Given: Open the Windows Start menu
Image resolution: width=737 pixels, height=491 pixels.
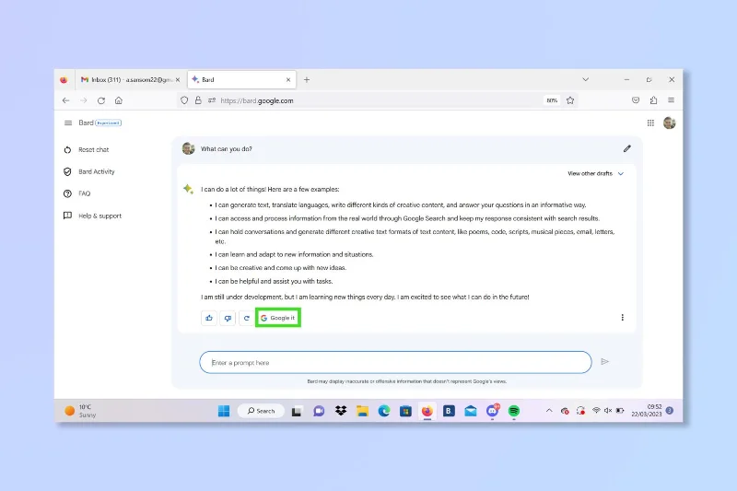Looking at the screenshot, I should point(224,411).
